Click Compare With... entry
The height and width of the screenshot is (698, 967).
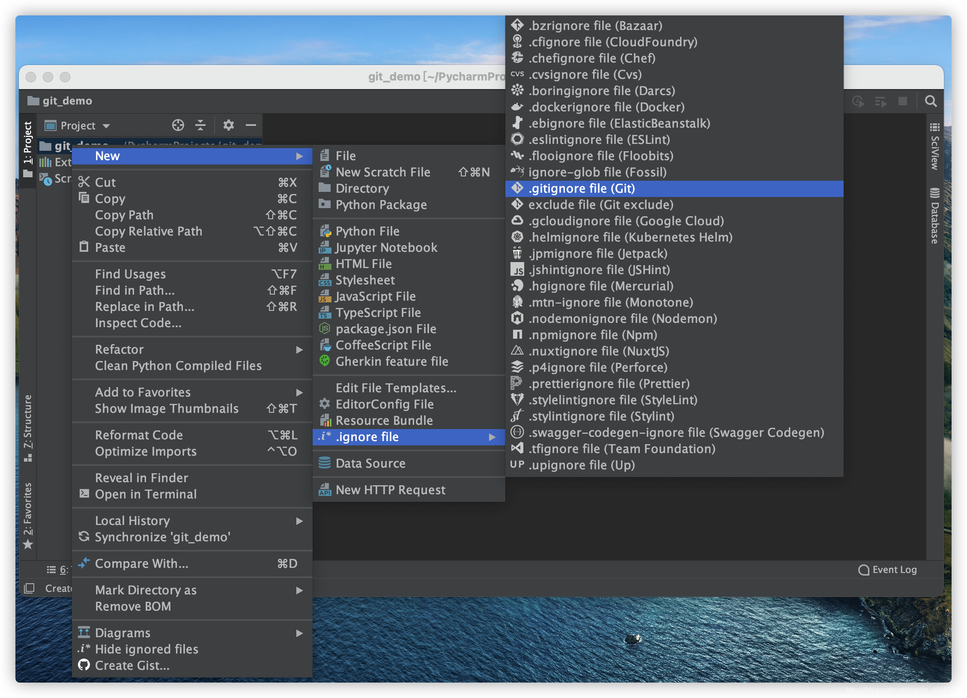192,564
